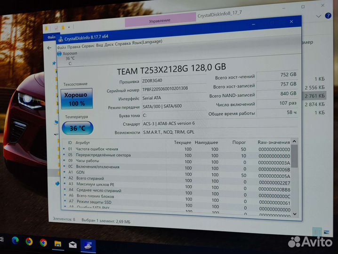Select the Включения/отключения attribute row
The image size is (338, 254).
coord(177,167)
